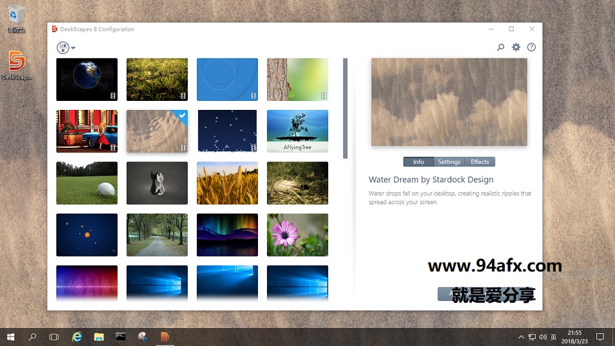Select the black and white cats wallpaper
The image size is (615, 346).
157,183
